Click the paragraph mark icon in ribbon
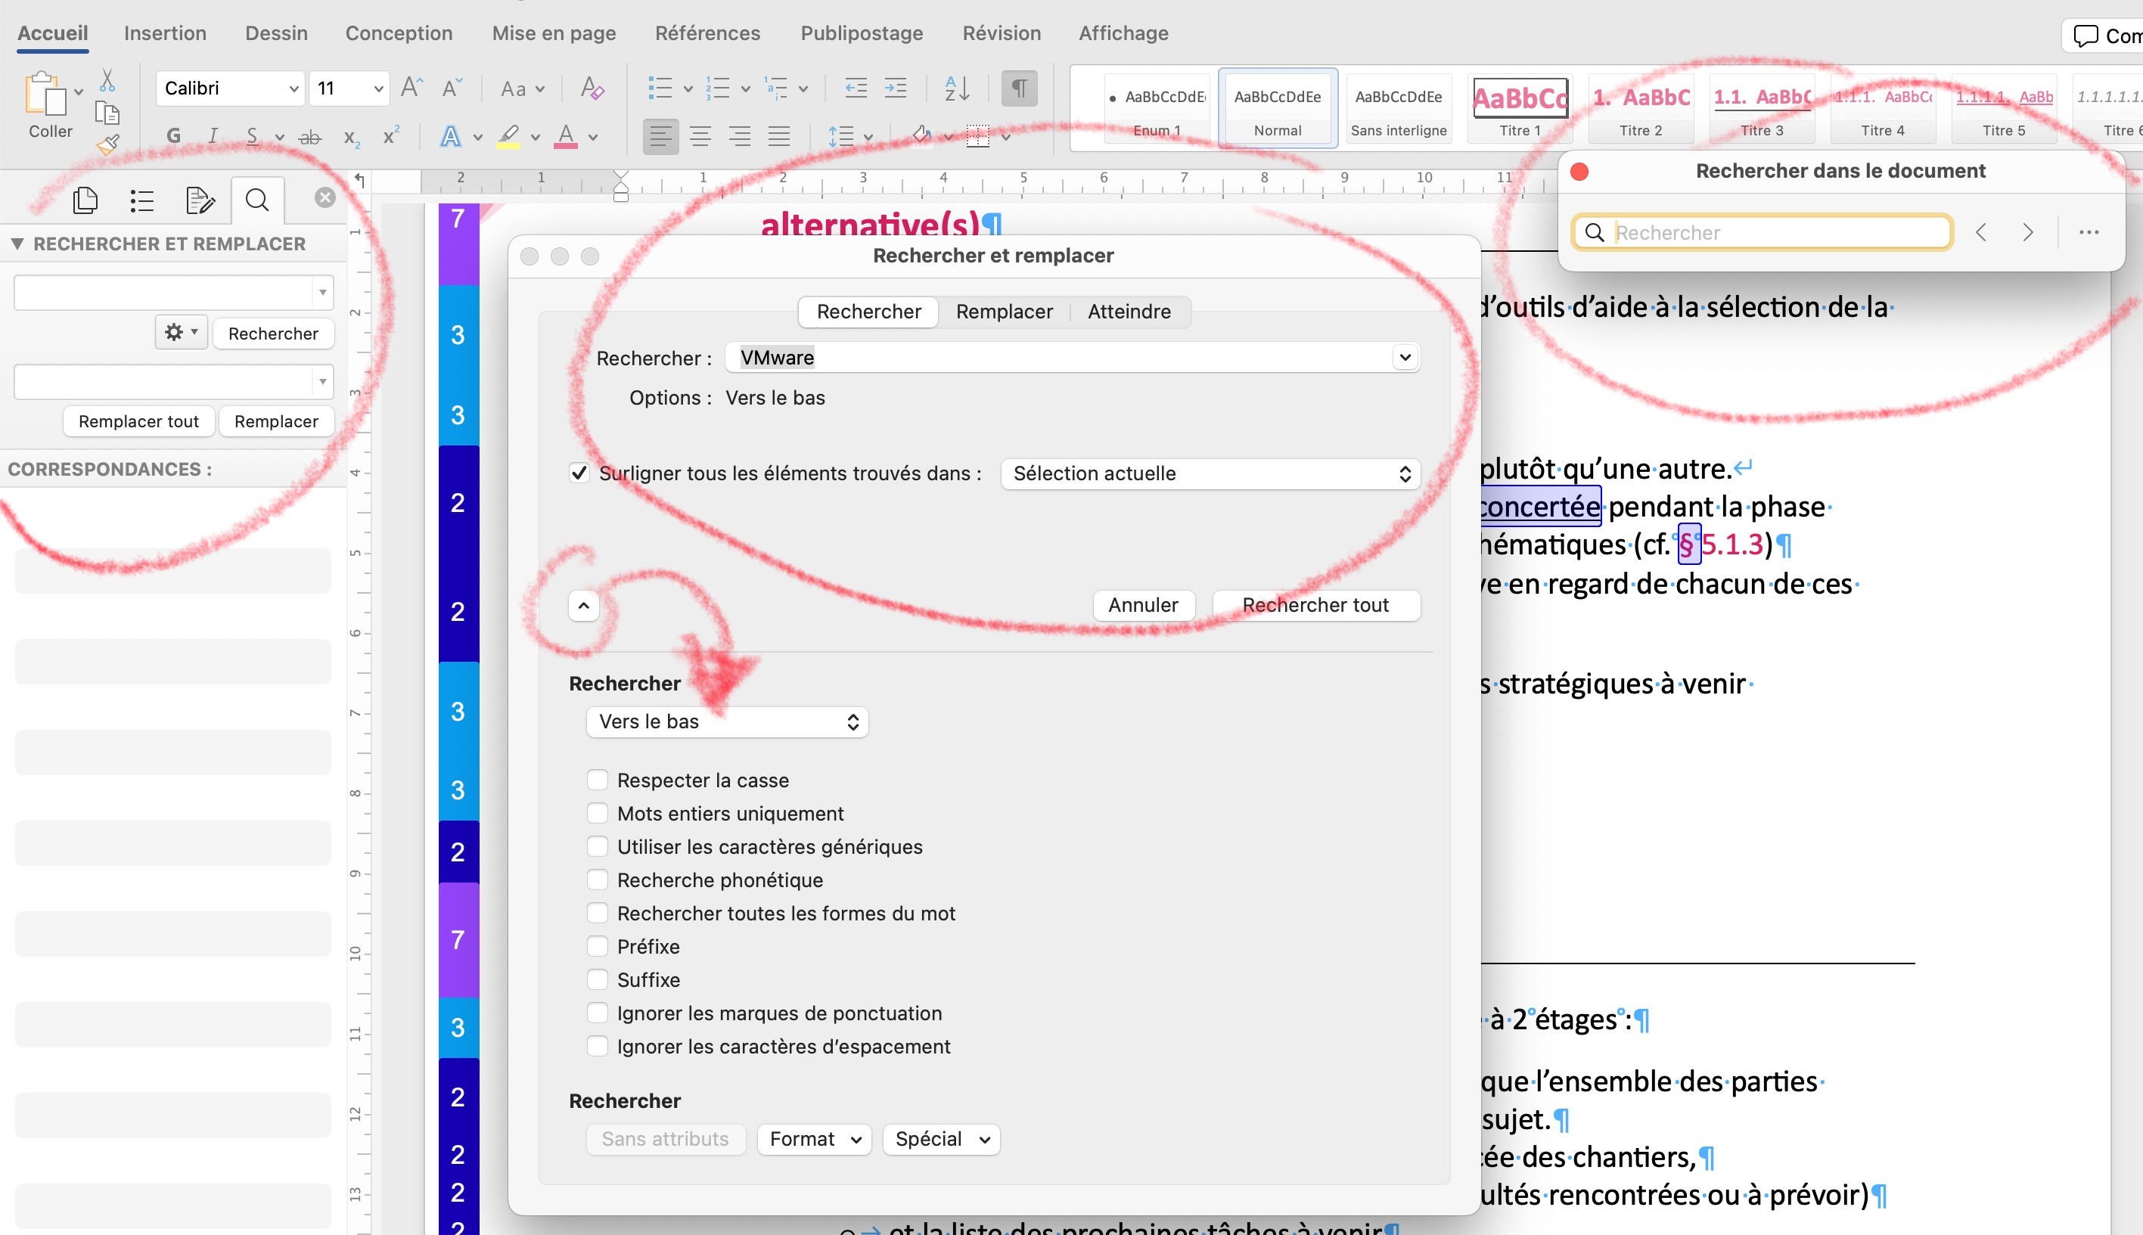The image size is (2143, 1235). [1021, 93]
